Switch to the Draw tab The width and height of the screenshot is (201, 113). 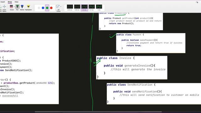10,2
